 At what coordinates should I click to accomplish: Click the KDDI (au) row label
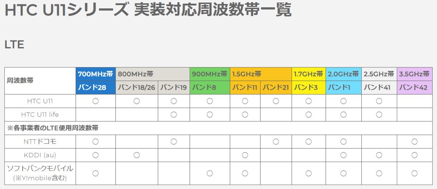[40, 155]
